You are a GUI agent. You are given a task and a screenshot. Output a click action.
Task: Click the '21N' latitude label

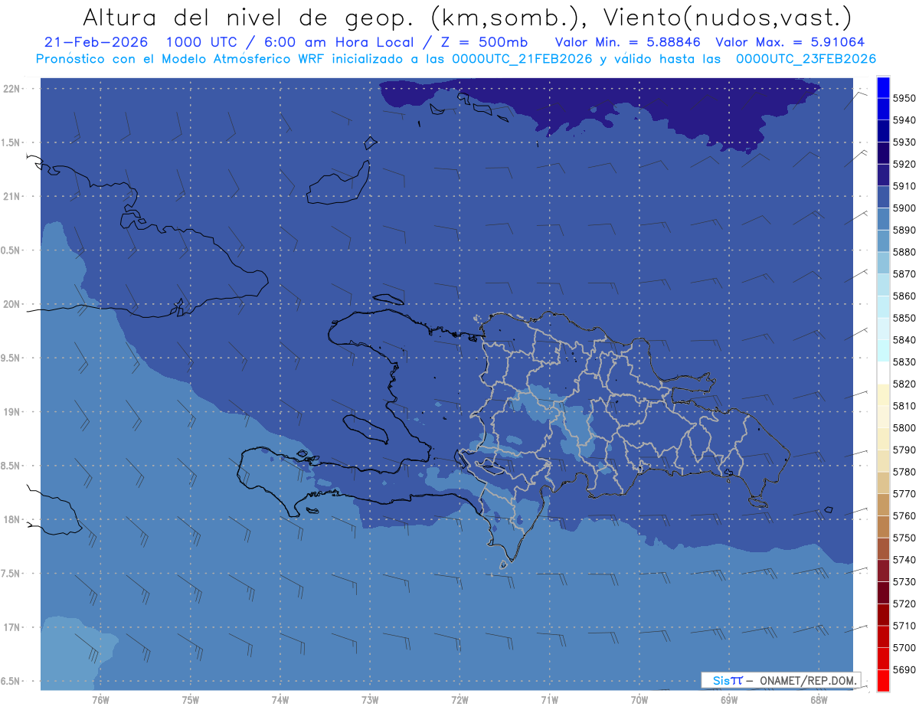coord(13,197)
